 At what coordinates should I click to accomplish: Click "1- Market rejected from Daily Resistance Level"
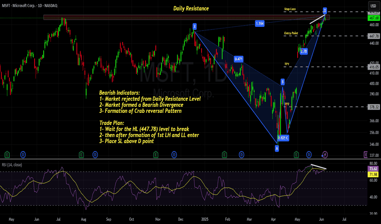150,99
